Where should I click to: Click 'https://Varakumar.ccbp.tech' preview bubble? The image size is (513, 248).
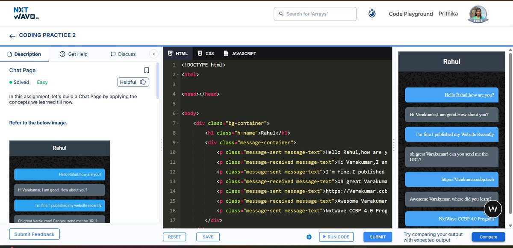(x=451, y=180)
